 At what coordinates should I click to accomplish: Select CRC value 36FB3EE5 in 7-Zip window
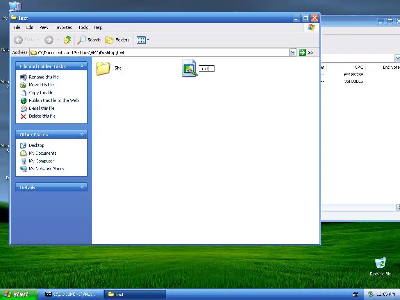[x=353, y=81]
